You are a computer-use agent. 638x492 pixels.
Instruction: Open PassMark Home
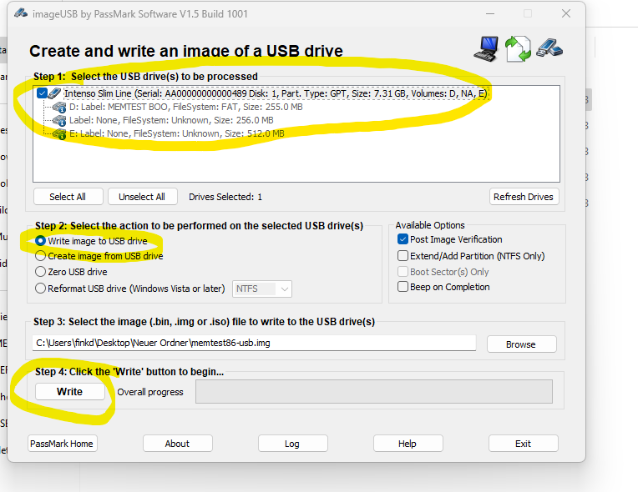pyautogui.click(x=63, y=444)
